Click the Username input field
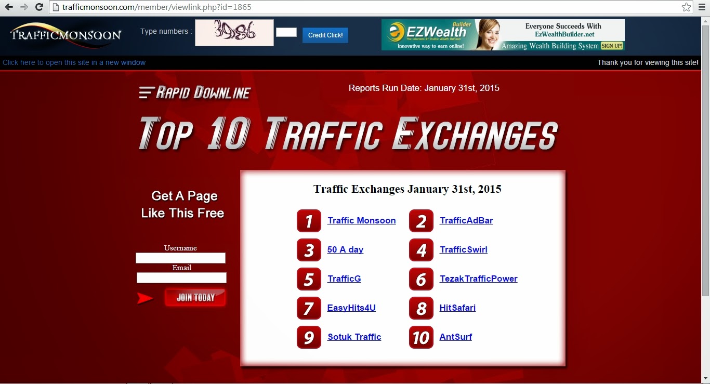The width and height of the screenshot is (710, 384). click(x=180, y=258)
